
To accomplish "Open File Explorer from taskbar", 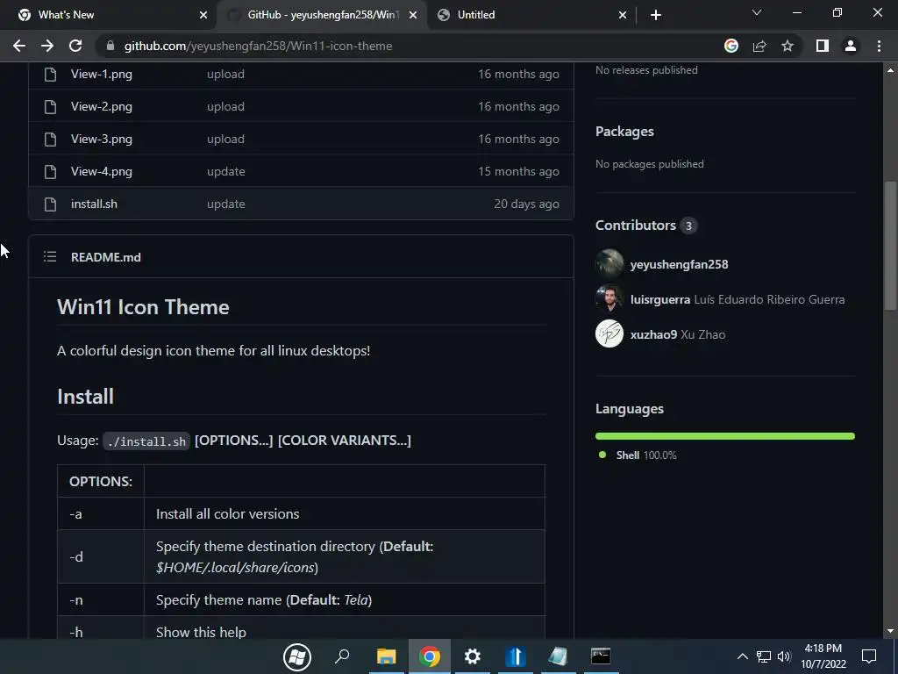I will click(386, 656).
